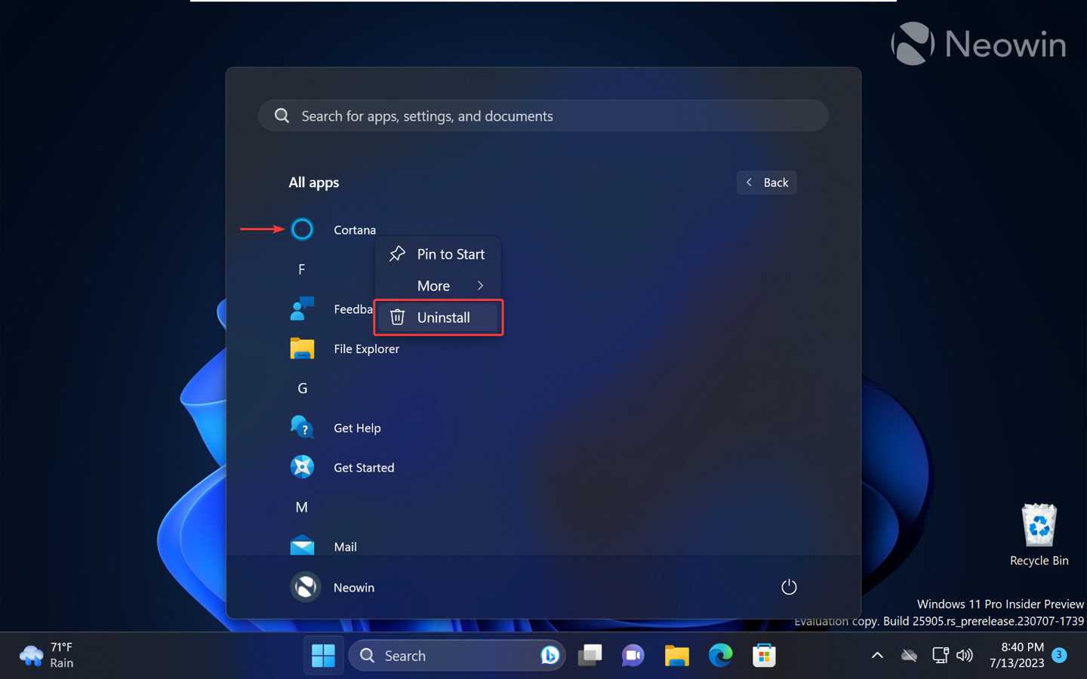This screenshot has height=679, width=1087.
Task: Expand the More submenu in context menu
Action: click(x=438, y=285)
